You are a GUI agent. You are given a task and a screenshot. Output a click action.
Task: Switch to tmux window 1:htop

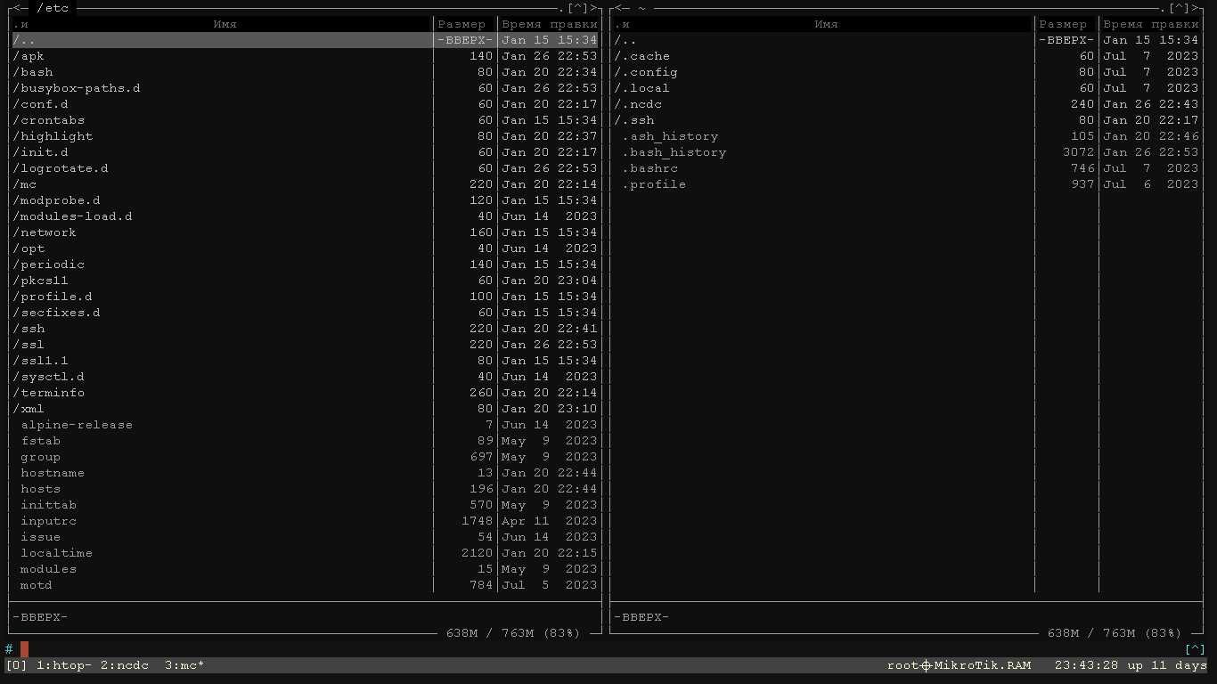pos(64,665)
